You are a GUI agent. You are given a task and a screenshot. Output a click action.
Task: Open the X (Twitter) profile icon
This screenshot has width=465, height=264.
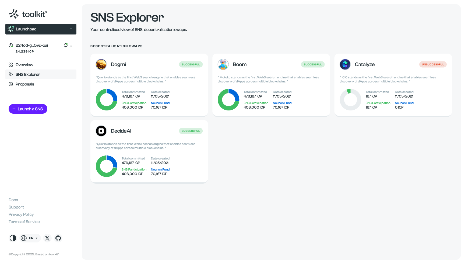(47, 238)
